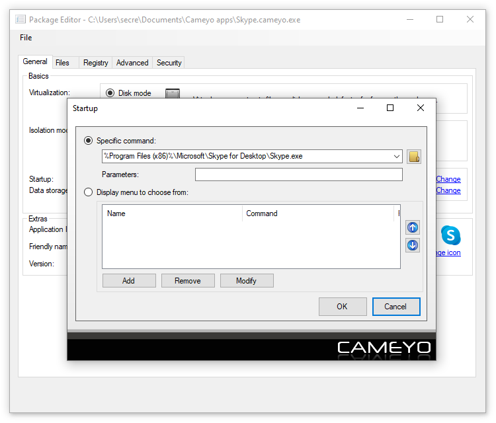Click the disk mode drive icon
Screen dimensions: 496x423
[x=173, y=93]
